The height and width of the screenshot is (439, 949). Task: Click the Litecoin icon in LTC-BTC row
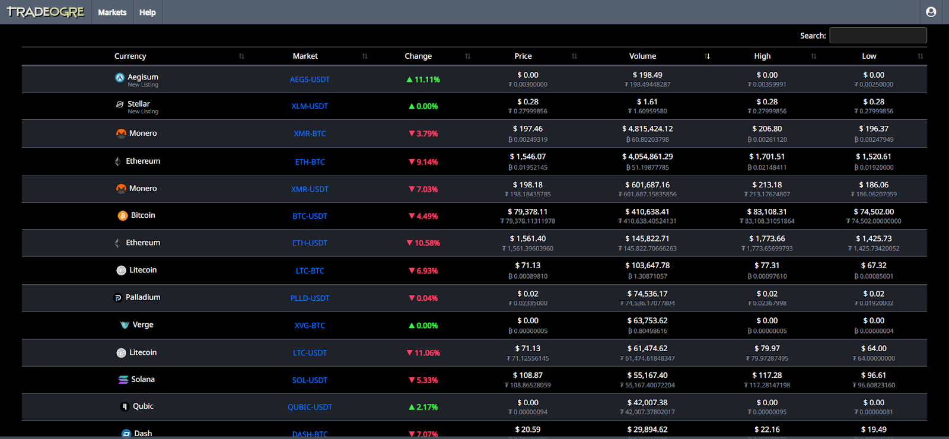tap(121, 270)
